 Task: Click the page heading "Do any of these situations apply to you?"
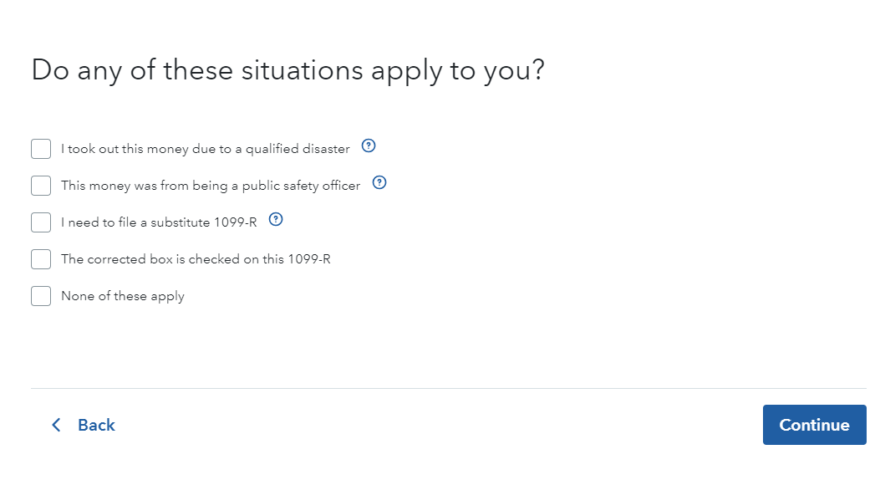(x=288, y=71)
